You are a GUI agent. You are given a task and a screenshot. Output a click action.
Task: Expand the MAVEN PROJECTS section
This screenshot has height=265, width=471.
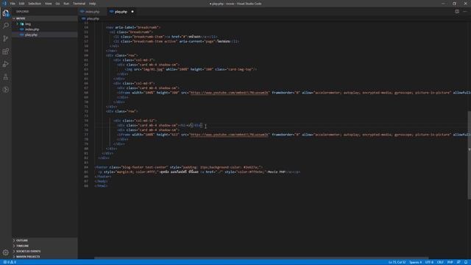(x=28, y=257)
